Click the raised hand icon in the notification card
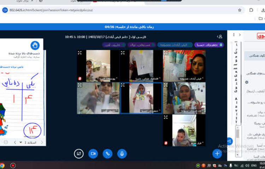 click(35, 45)
